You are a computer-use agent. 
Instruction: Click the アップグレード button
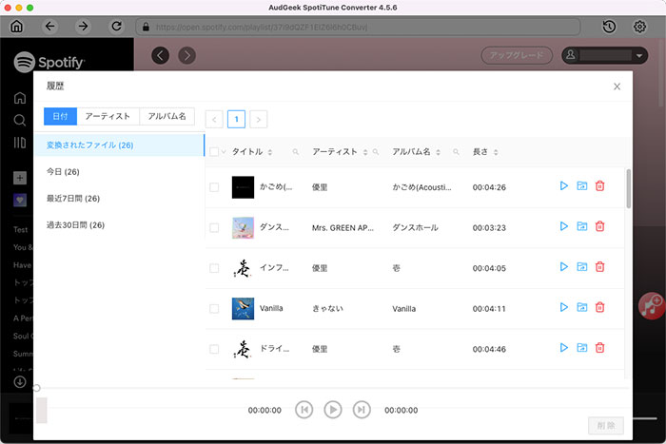click(517, 55)
